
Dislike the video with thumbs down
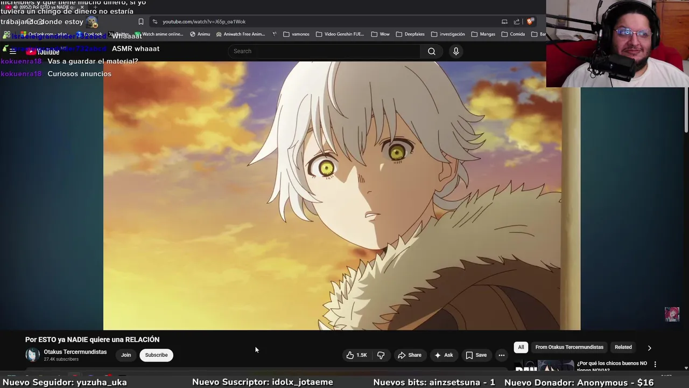[x=381, y=355]
